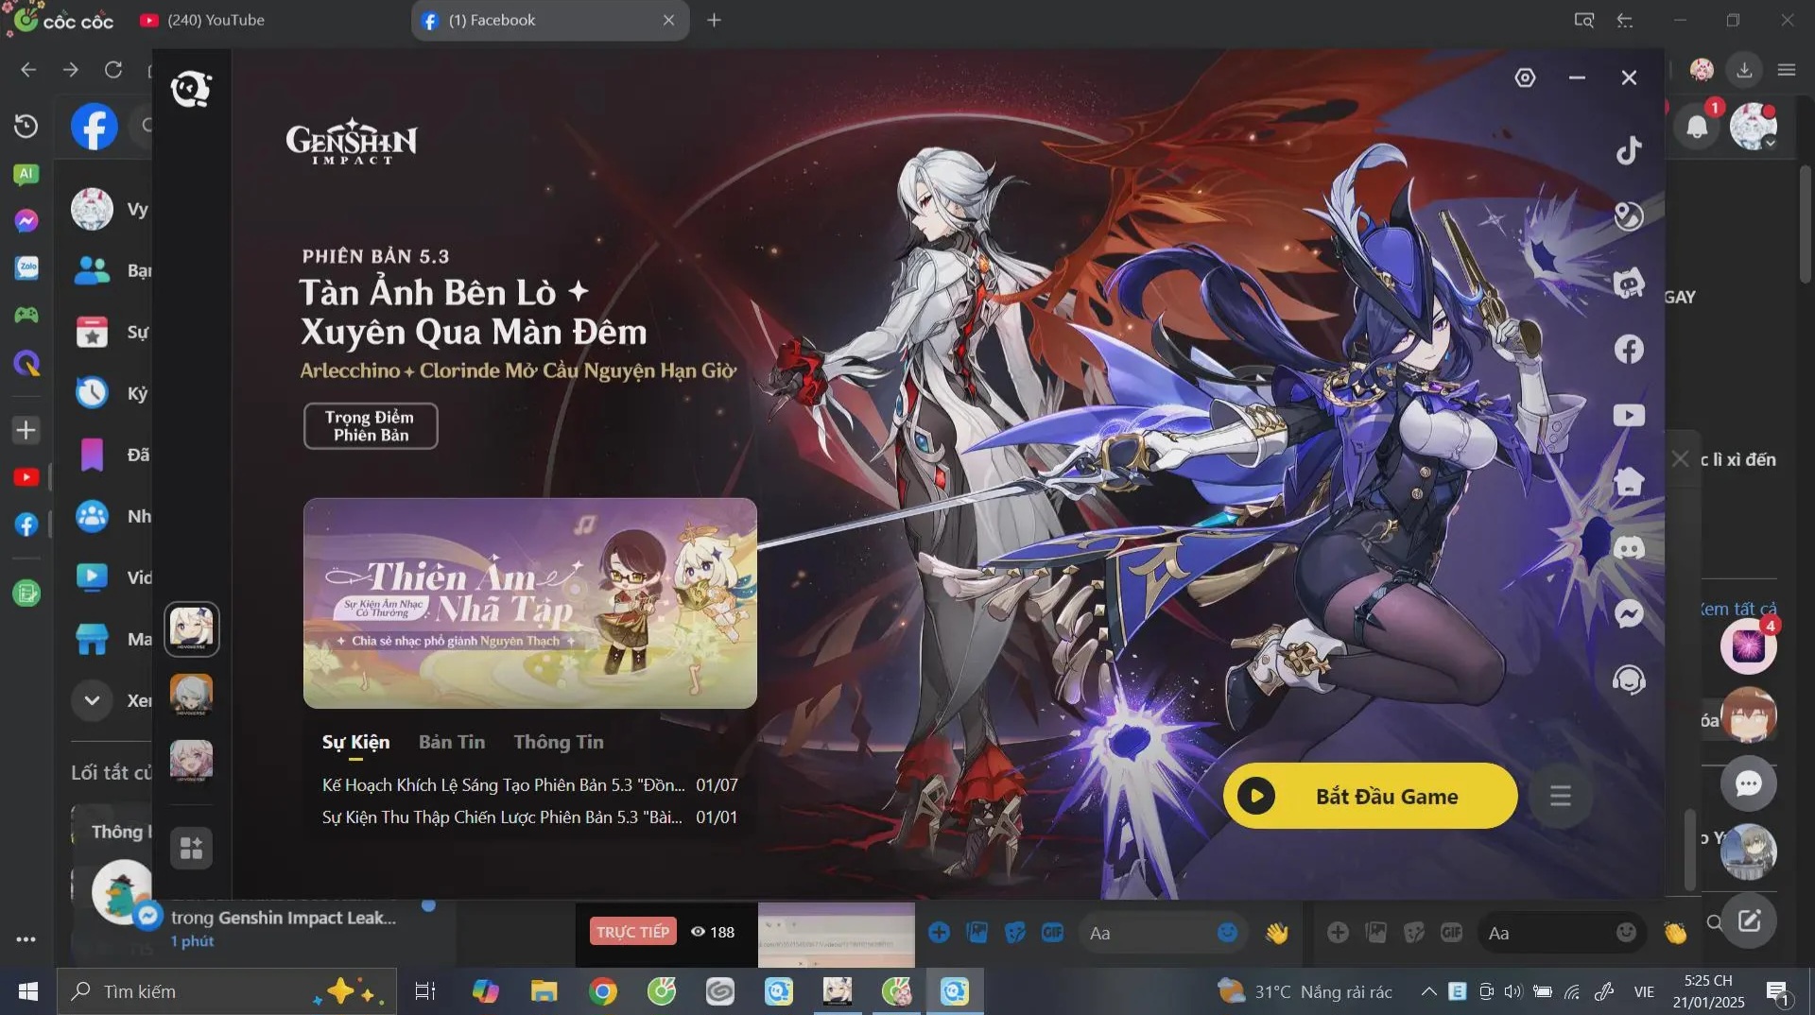Open Zalo from the Cốc Cốc sidebar
This screenshot has height=1015, width=1815.
(26, 267)
